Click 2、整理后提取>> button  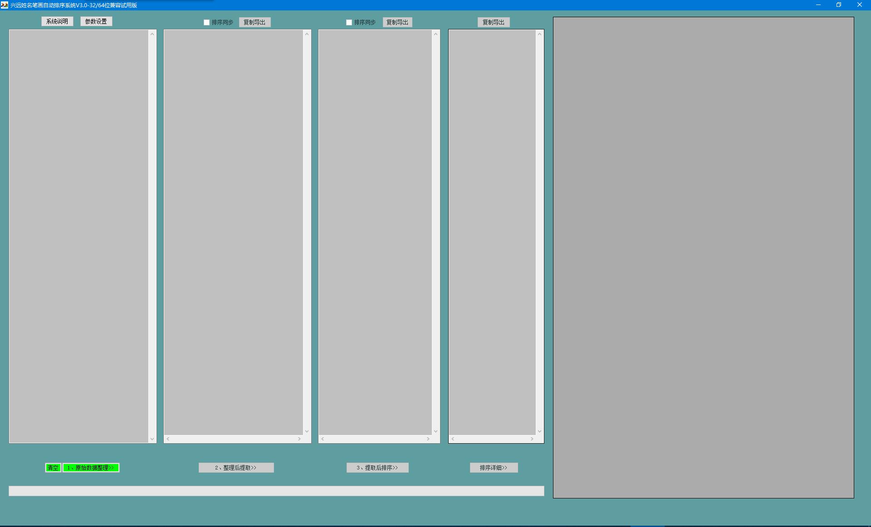(x=236, y=468)
